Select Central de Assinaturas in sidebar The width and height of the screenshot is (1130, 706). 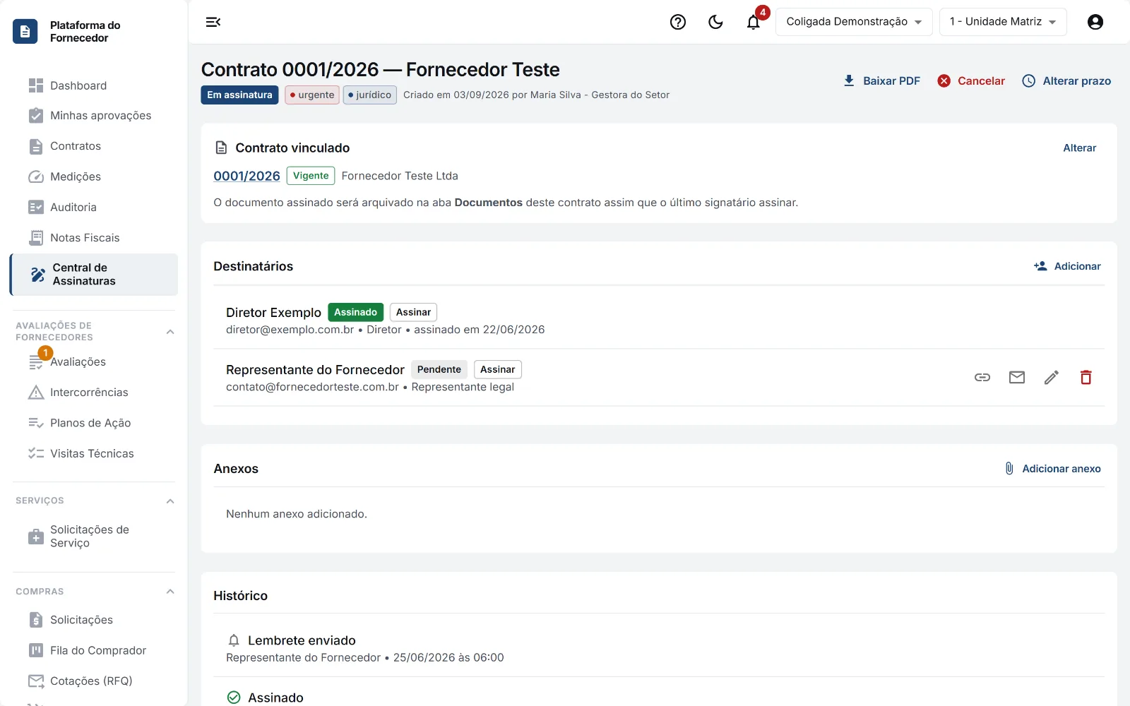pos(94,275)
